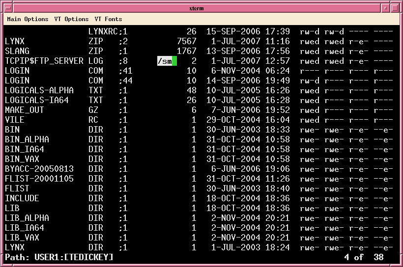
Task: Click the maximize button in title bar
Action: coord(395,8)
